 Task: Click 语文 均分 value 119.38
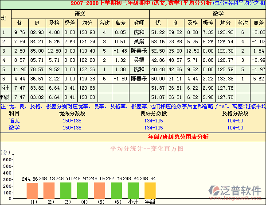pyautogui.click(x=87, y=79)
